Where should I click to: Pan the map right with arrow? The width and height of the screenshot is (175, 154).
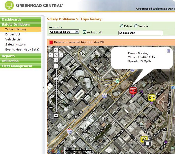61,55
